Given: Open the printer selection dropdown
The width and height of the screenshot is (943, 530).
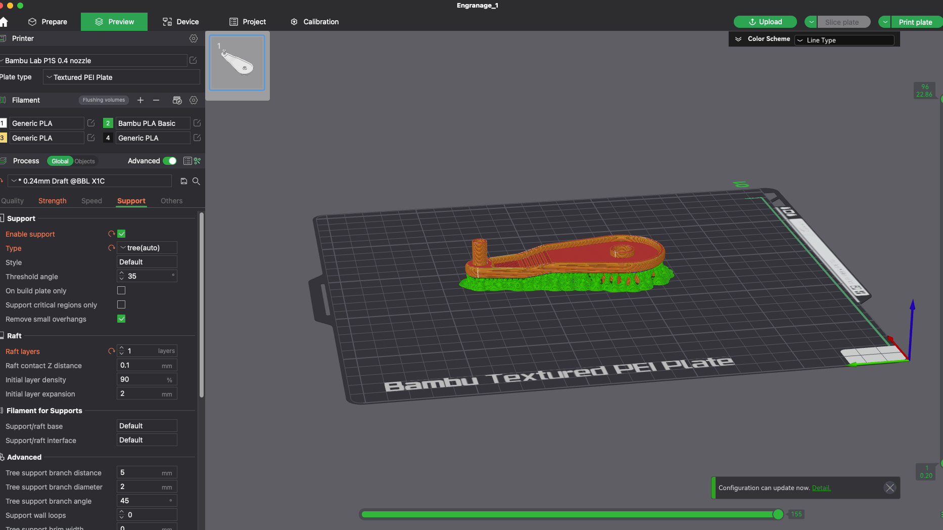Looking at the screenshot, I should (93, 61).
